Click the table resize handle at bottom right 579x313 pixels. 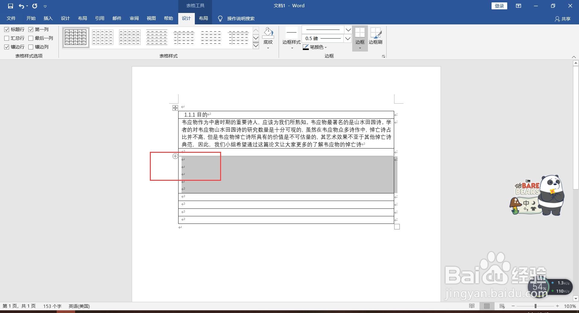397,227
